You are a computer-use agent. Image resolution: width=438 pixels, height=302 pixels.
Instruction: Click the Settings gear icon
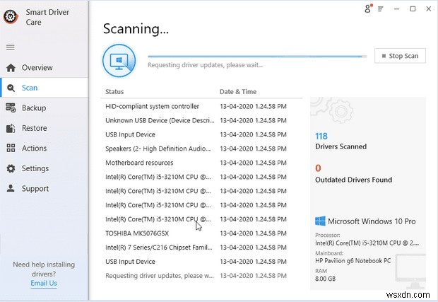11,168
